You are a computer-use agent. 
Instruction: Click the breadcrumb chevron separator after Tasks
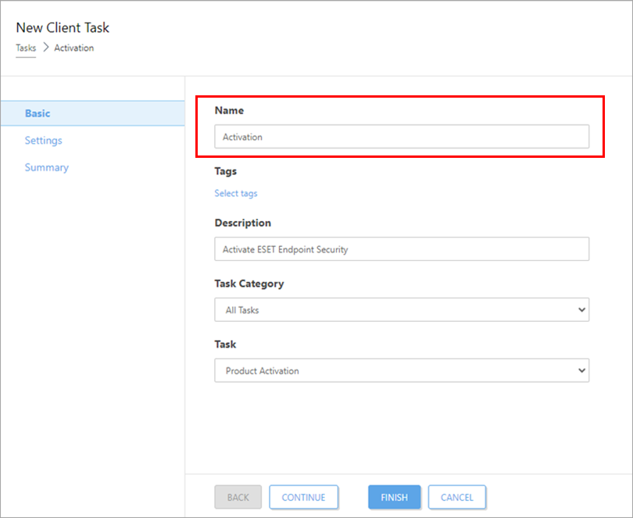pyautogui.click(x=45, y=48)
